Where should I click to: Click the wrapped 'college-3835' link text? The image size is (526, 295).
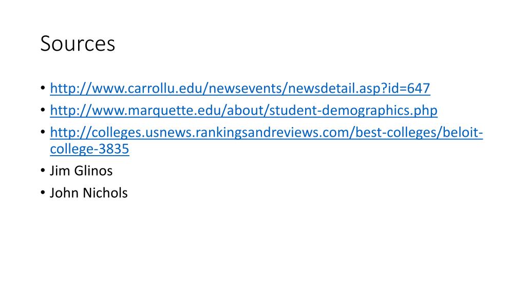point(89,149)
